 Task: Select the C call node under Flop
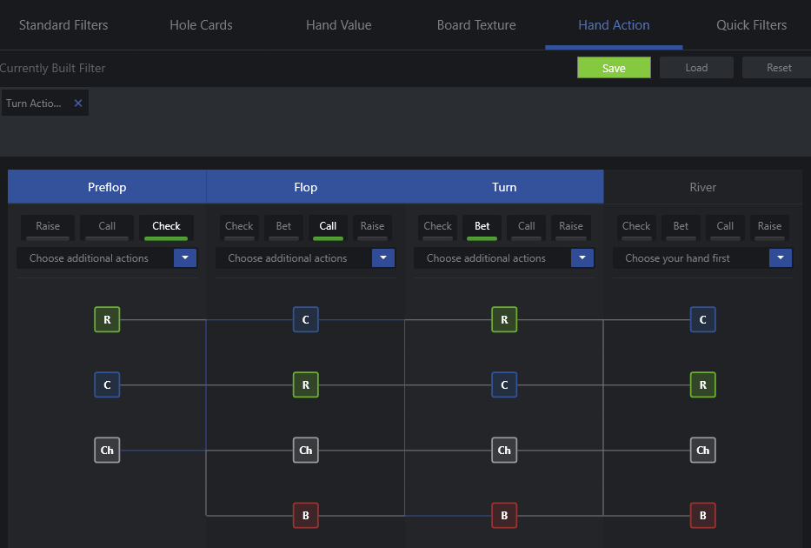point(306,319)
